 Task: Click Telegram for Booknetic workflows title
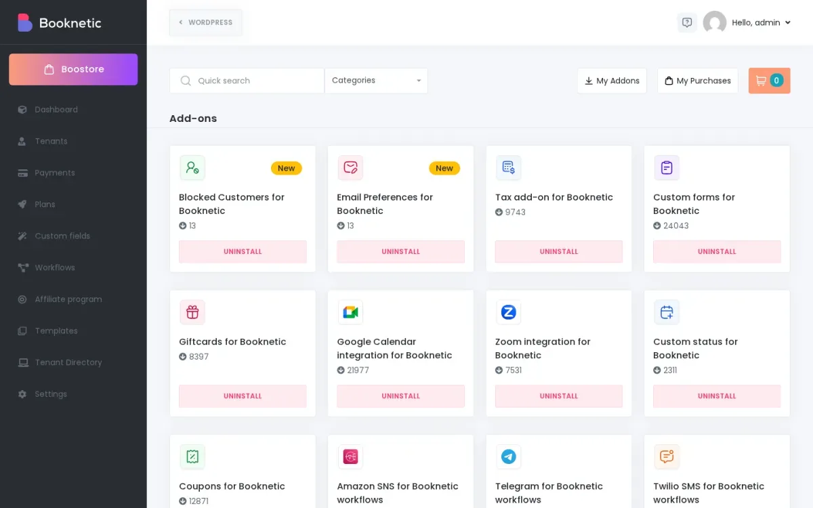(549, 493)
